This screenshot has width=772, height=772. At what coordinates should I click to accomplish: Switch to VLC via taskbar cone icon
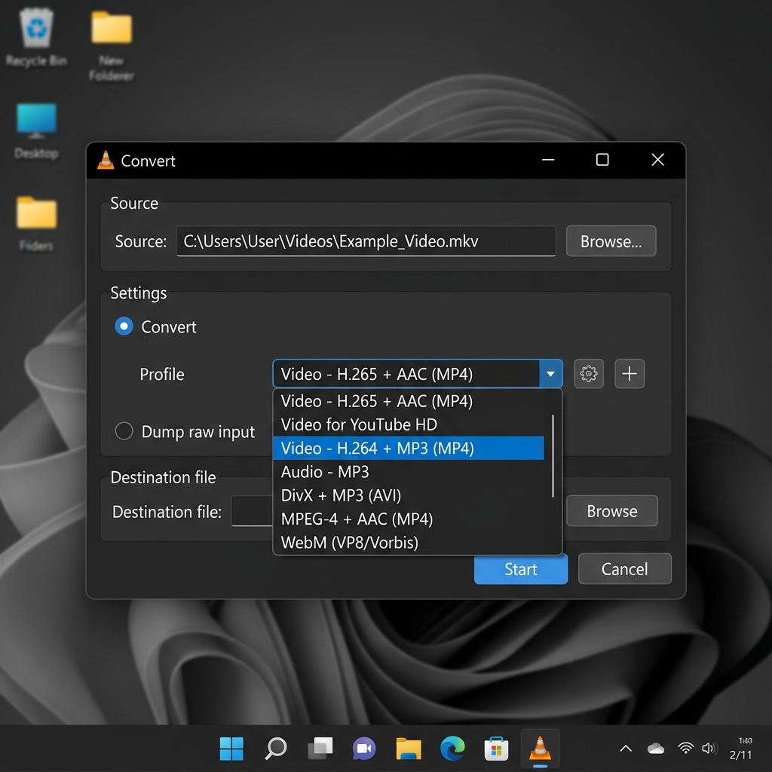[540, 749]
